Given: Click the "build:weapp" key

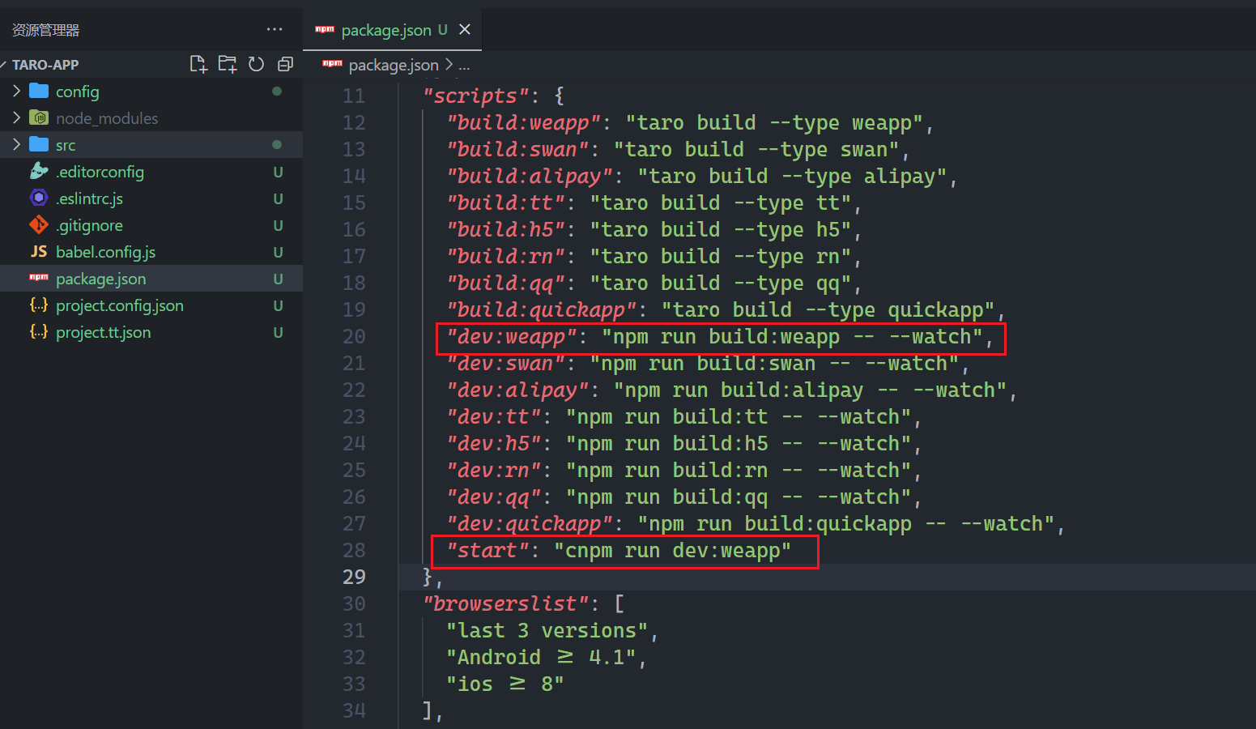Looking at the screenshot, I should (x=524, y=122).
